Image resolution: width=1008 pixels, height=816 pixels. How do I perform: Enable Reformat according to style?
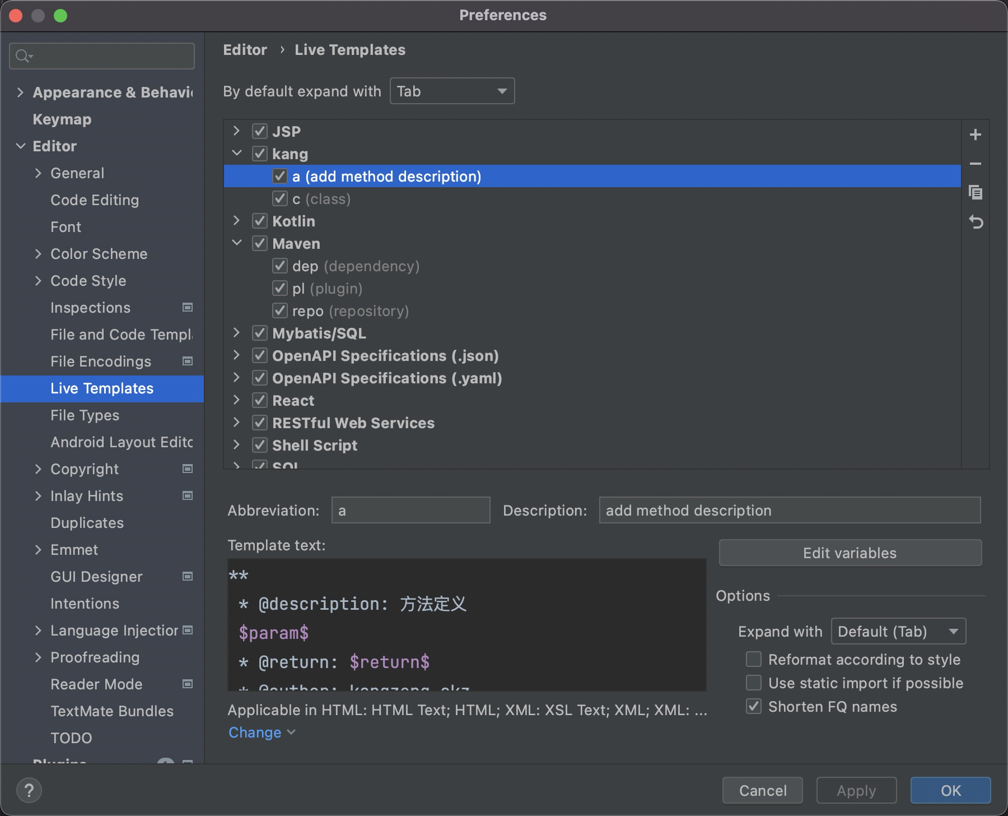[x=754, y=659]
